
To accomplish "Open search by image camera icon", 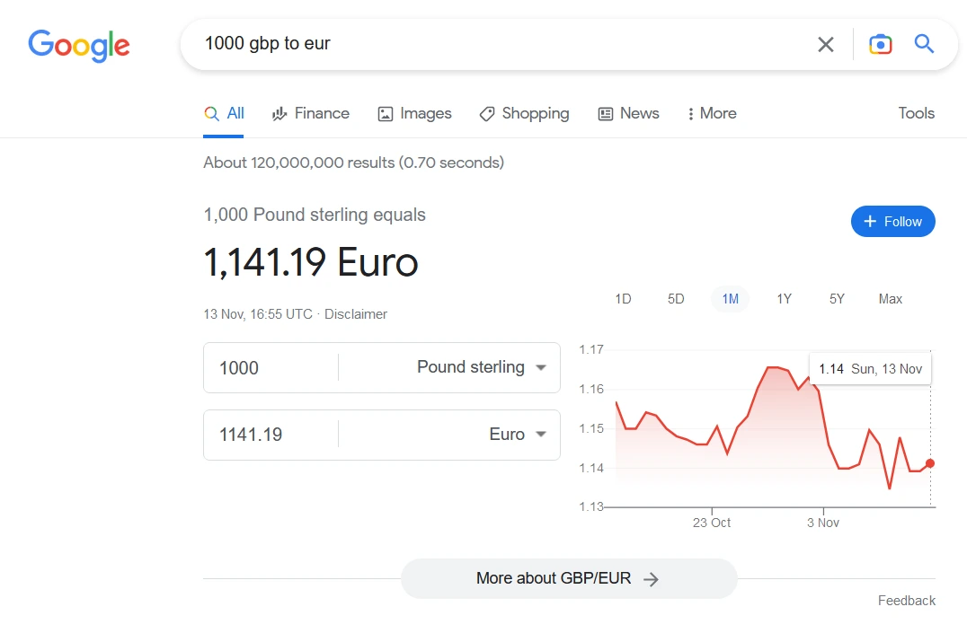I will click(x=880, y=44).
